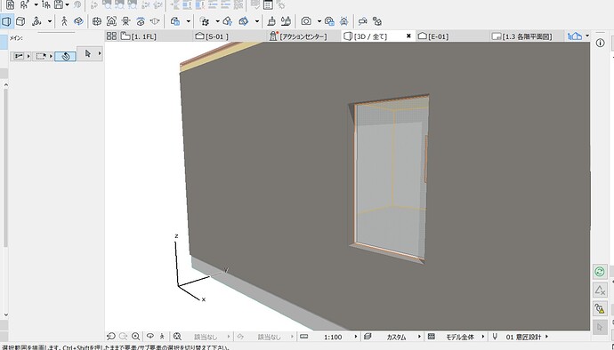Click the camera render icon

(306, 21)
